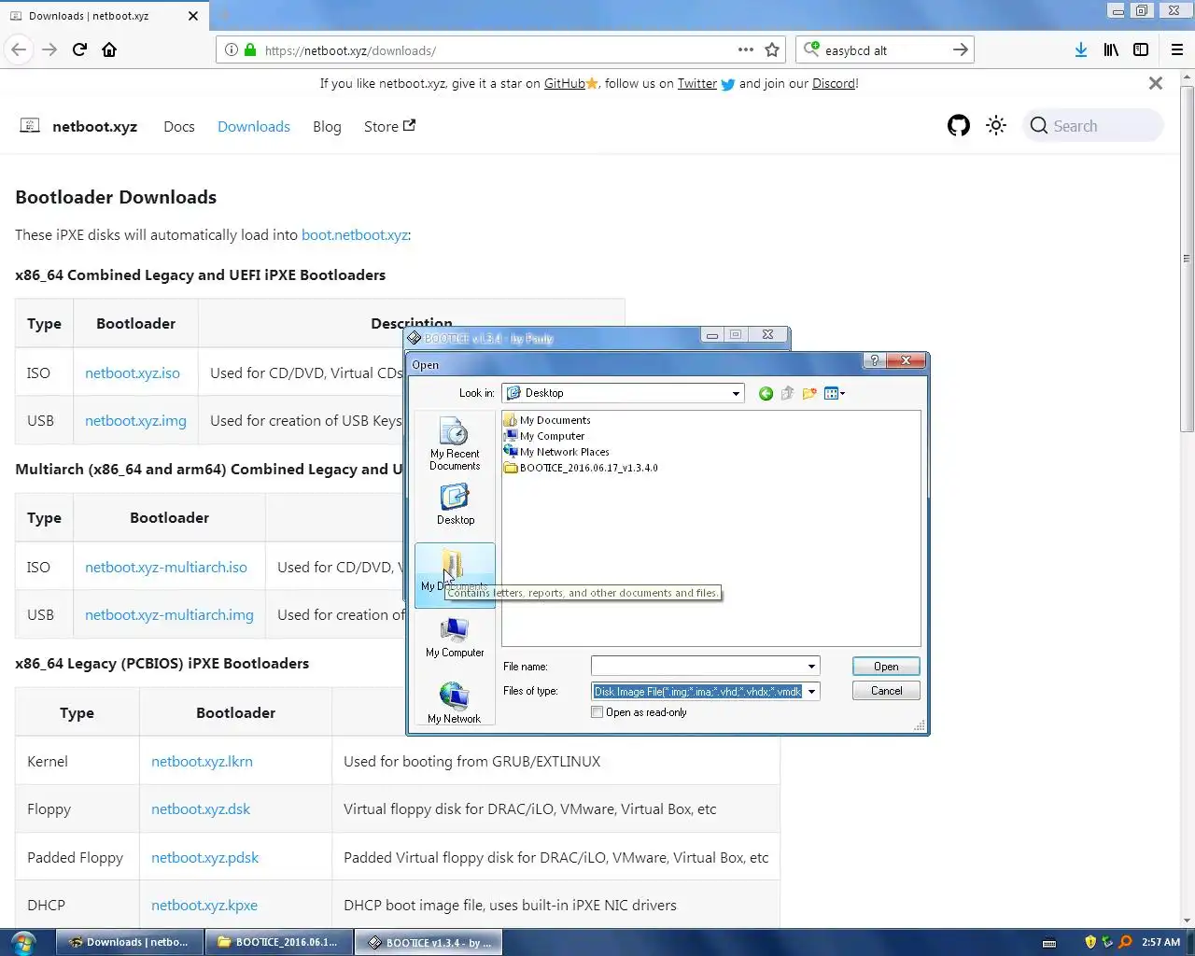Open the Twitter link in banner

coord(697,83)
